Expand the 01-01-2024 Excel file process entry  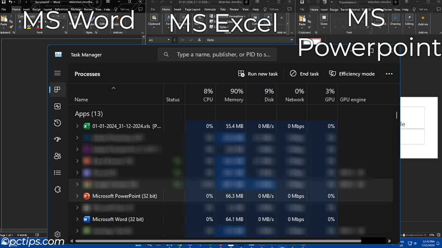click(x=77, y=126)
